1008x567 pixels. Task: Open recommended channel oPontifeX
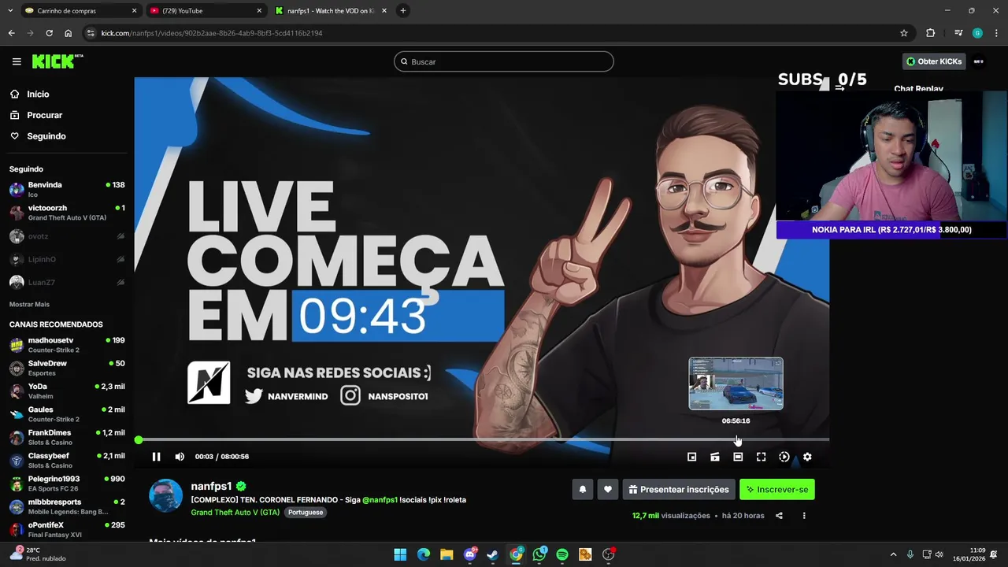pyautogui.click(x=67, y=529)
